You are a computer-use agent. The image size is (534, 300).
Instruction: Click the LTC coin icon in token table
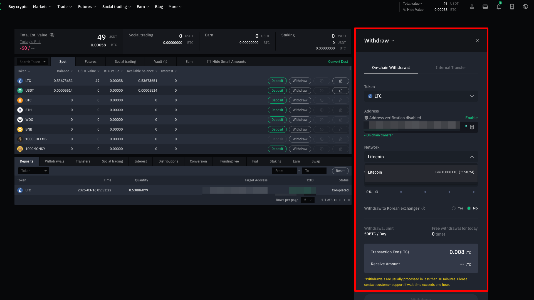20,81
